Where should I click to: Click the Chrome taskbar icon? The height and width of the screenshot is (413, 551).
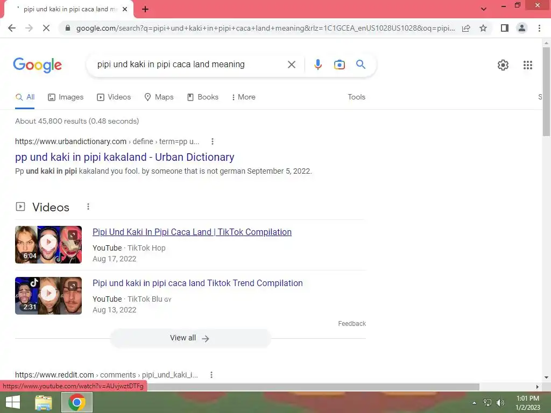click(x=77, y=402)
